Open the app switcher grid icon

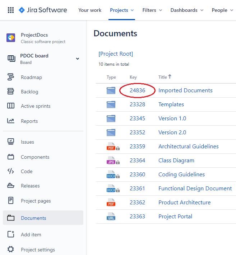point(11,10)
